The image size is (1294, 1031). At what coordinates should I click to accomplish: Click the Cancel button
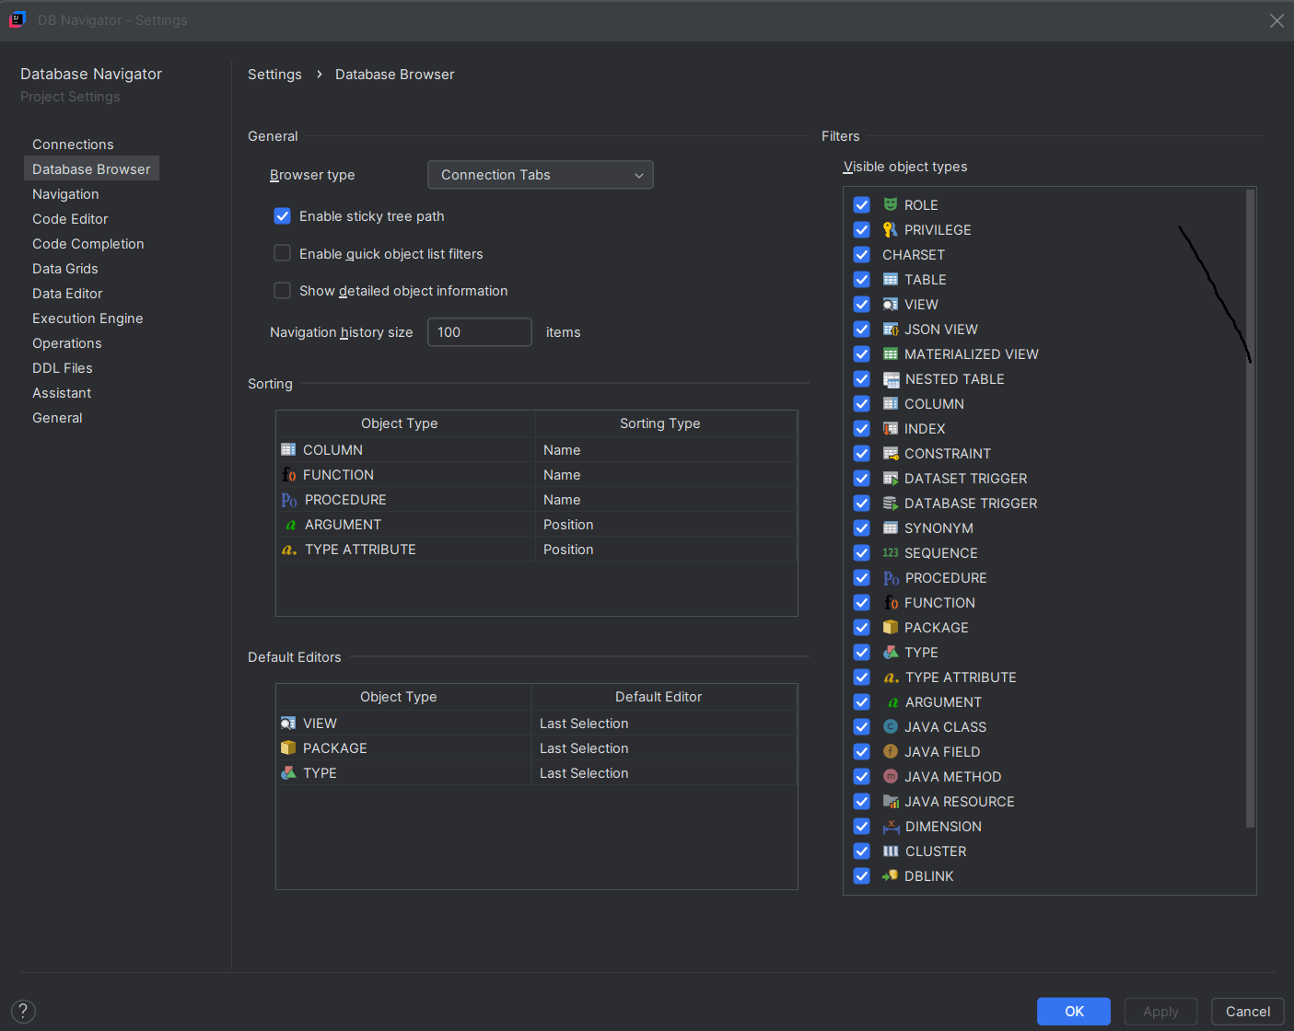pos(1248,1012)
